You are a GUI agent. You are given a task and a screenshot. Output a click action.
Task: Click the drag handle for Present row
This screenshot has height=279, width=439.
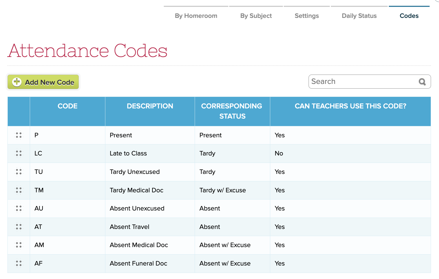point(19,135)
